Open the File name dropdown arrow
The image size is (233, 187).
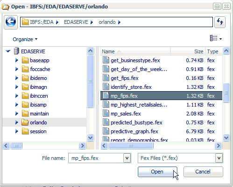point(127,158)
